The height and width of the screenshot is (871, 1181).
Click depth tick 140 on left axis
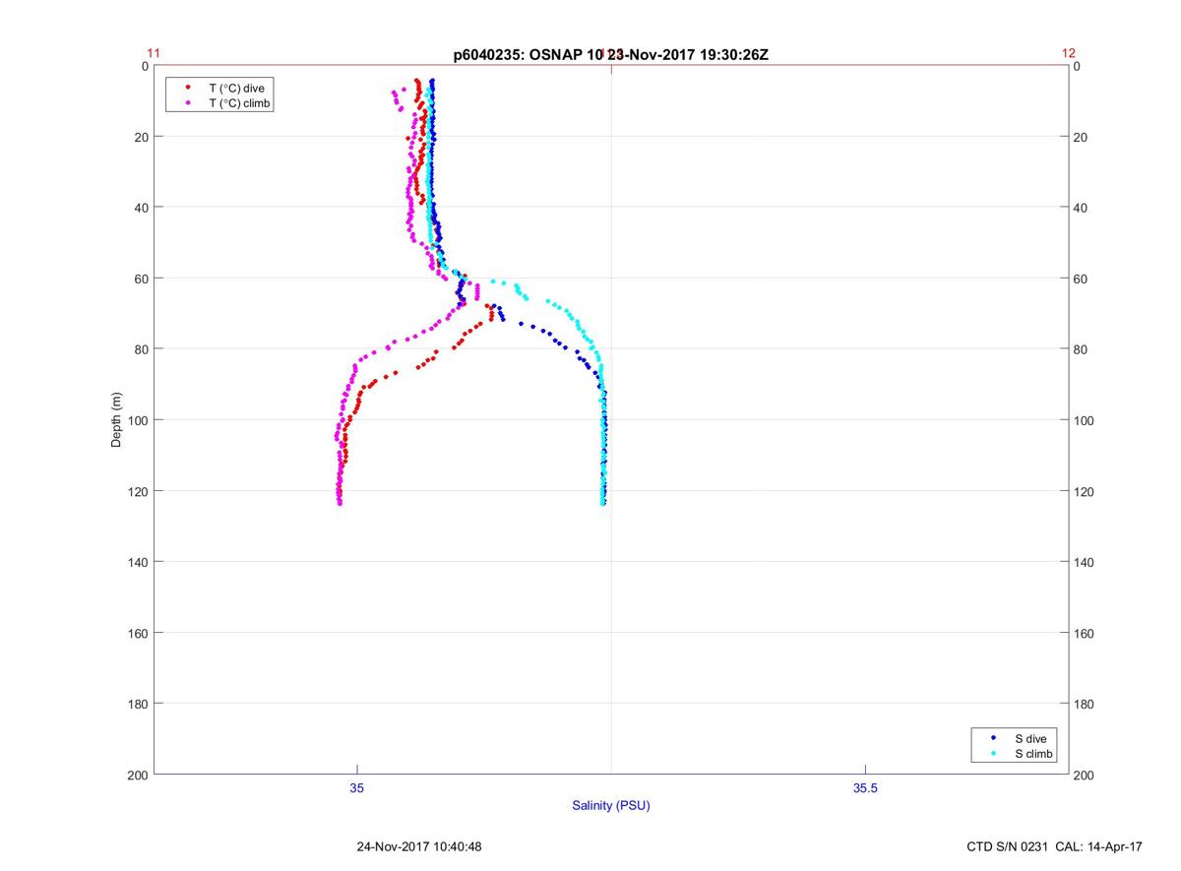[x=139, y=562]
